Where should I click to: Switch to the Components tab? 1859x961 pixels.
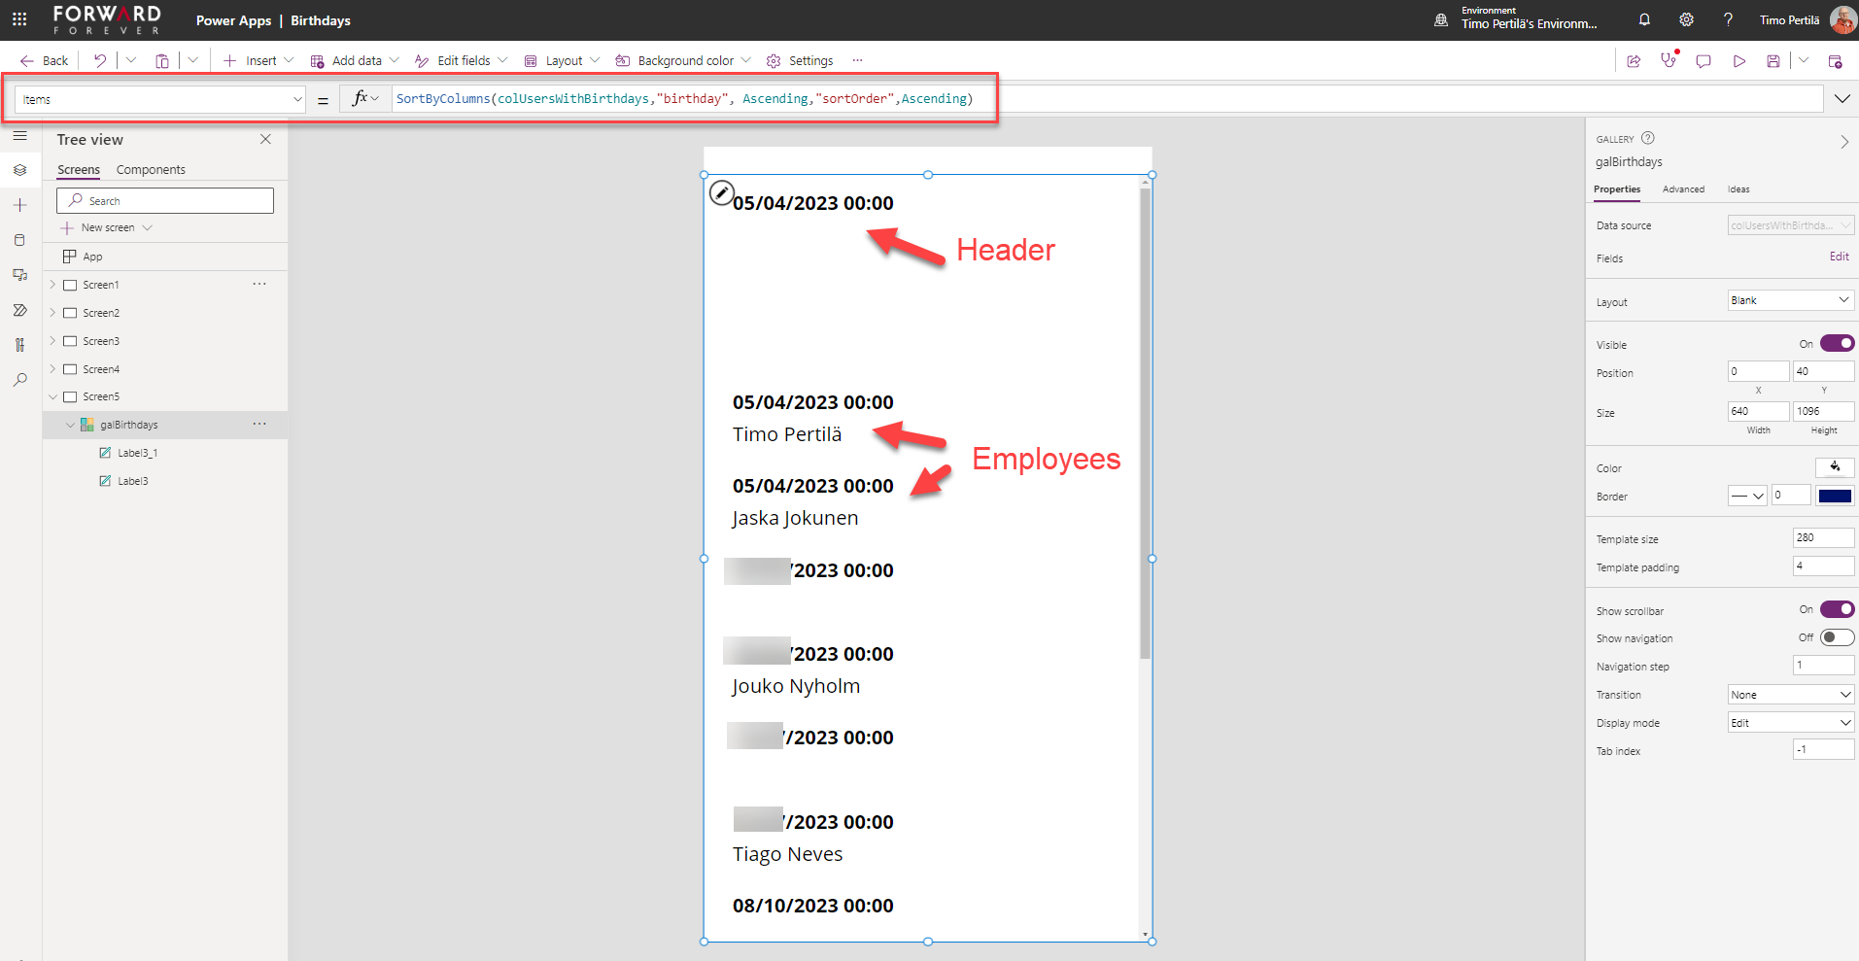(151, 169)
